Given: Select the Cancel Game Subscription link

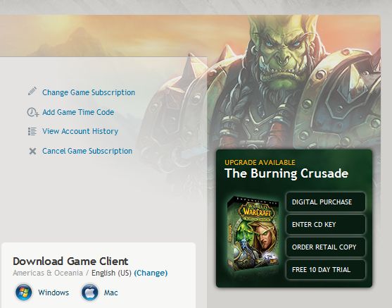Looking at the screenshot, I should pyautogui.click(x=87, y=151).
